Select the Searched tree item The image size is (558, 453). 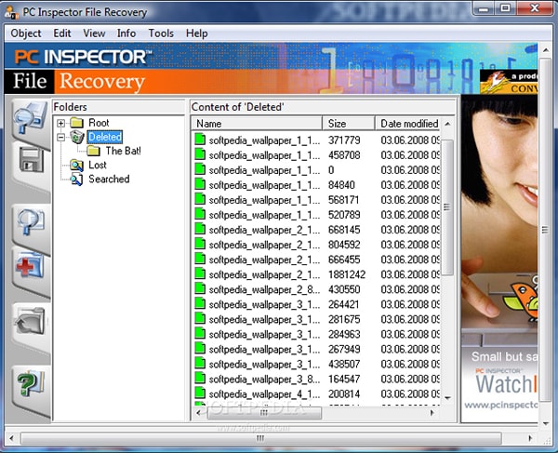point(109,179)
